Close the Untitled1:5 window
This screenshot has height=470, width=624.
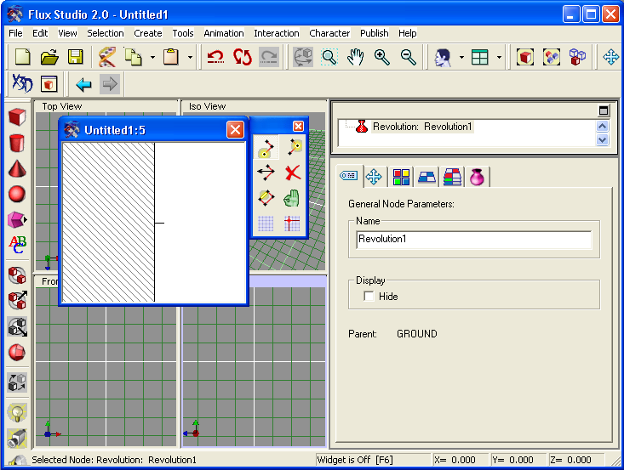coord(235,130)
